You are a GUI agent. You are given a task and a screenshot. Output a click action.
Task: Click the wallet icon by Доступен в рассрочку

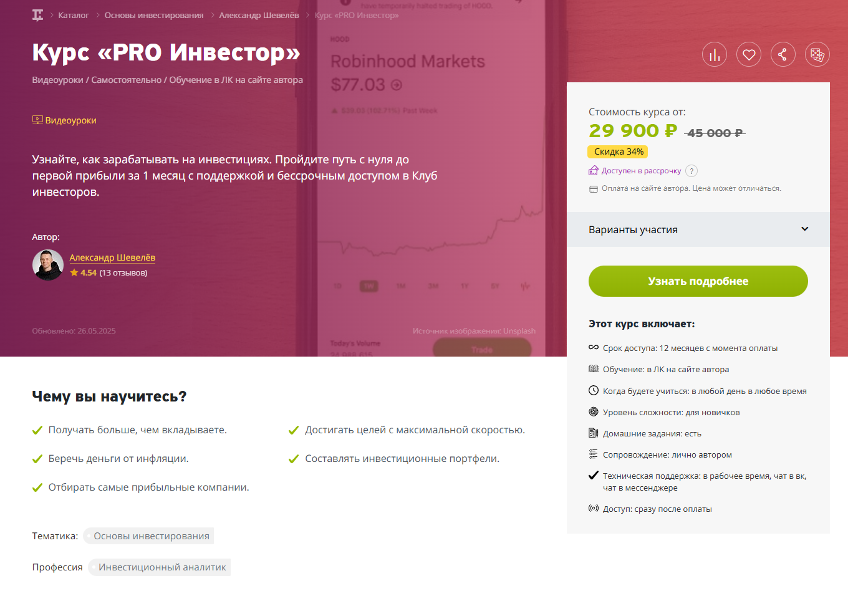pyautogui.click(x=594, y=171)
